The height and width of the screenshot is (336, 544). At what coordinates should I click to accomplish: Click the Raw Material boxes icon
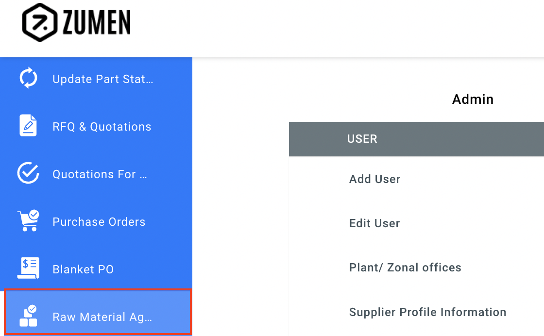28,316
